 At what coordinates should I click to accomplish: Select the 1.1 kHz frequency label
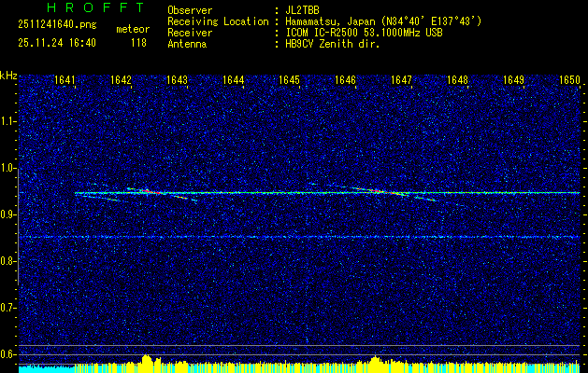point(8,121)
